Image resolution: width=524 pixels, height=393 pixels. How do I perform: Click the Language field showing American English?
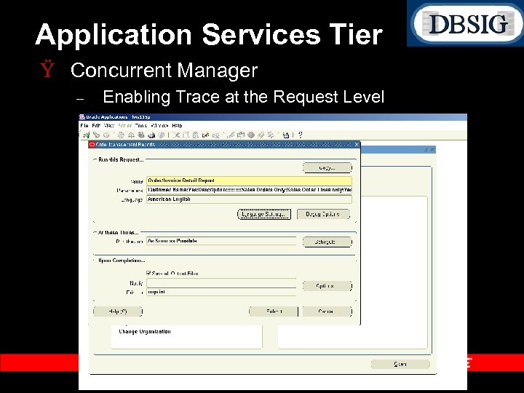coord(249,199)
